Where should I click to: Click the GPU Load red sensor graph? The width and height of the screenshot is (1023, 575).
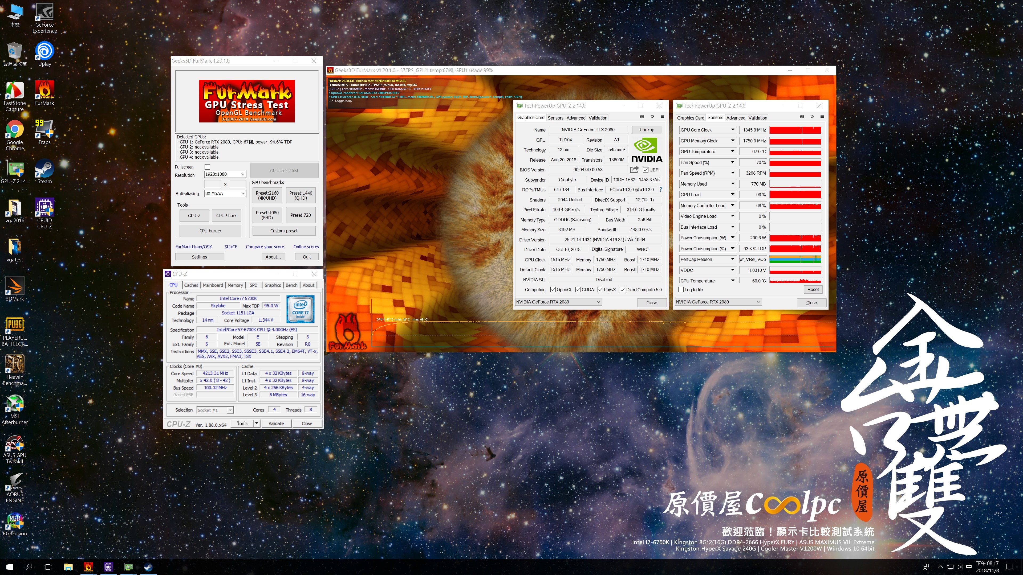click(x=795, y=195)
